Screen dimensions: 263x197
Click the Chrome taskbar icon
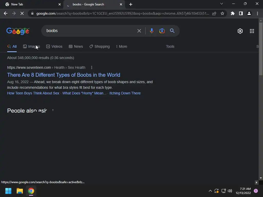(x=31, y=191)
